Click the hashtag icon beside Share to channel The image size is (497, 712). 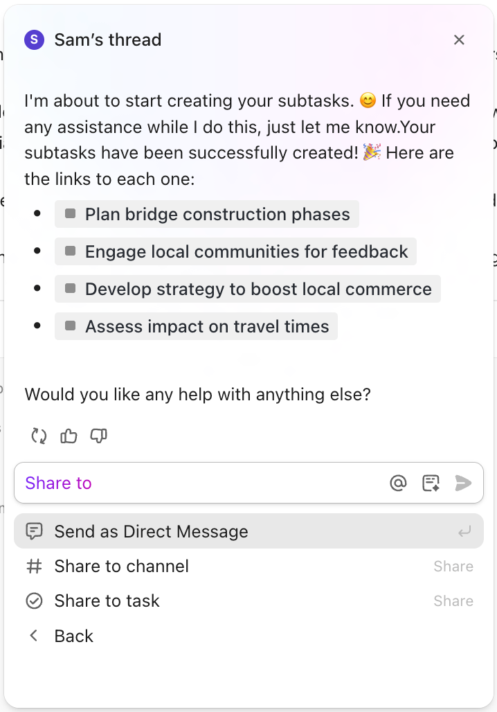click(x=35, y=566)
